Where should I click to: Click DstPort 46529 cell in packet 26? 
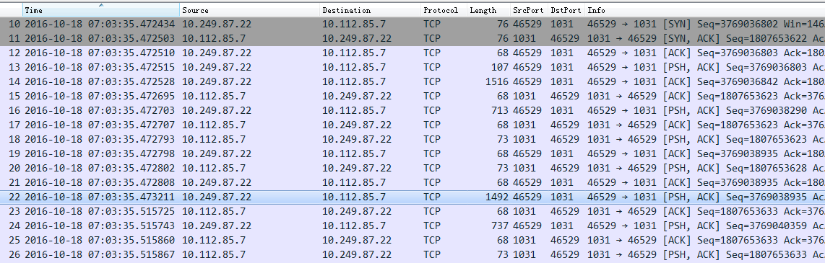(565, 255)
